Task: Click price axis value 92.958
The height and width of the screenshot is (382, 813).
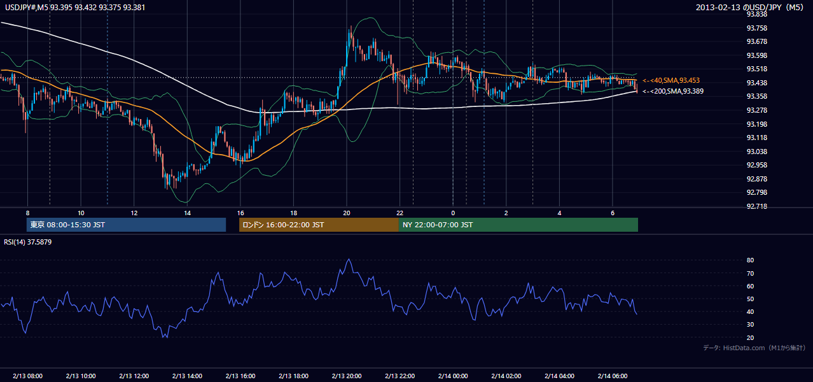Action: 756,165
